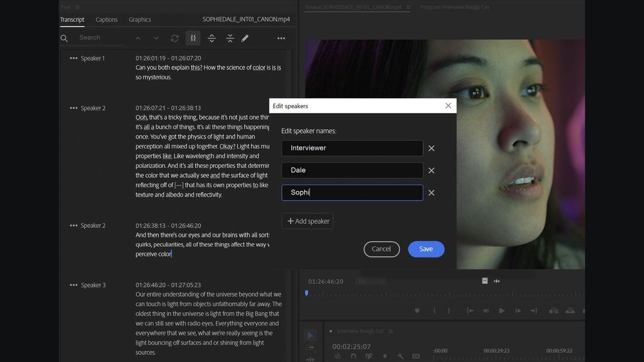The image size is (644, 362).
Task: Remove the Sophi speaker with its X
Action: click(x=431, y=193)
